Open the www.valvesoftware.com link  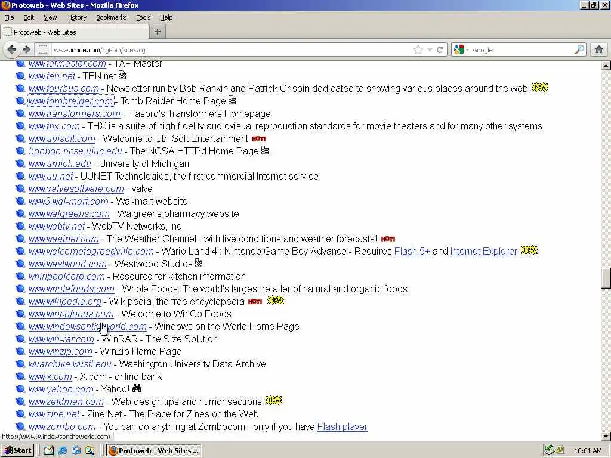(76, 189)
